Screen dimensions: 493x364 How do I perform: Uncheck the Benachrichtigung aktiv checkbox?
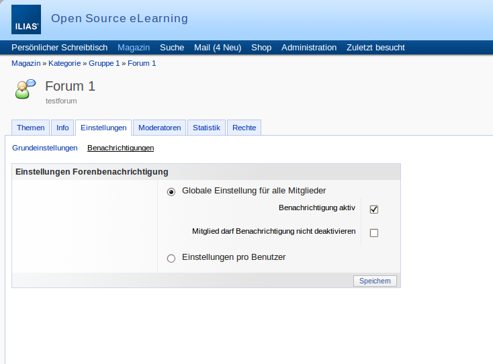374,209
